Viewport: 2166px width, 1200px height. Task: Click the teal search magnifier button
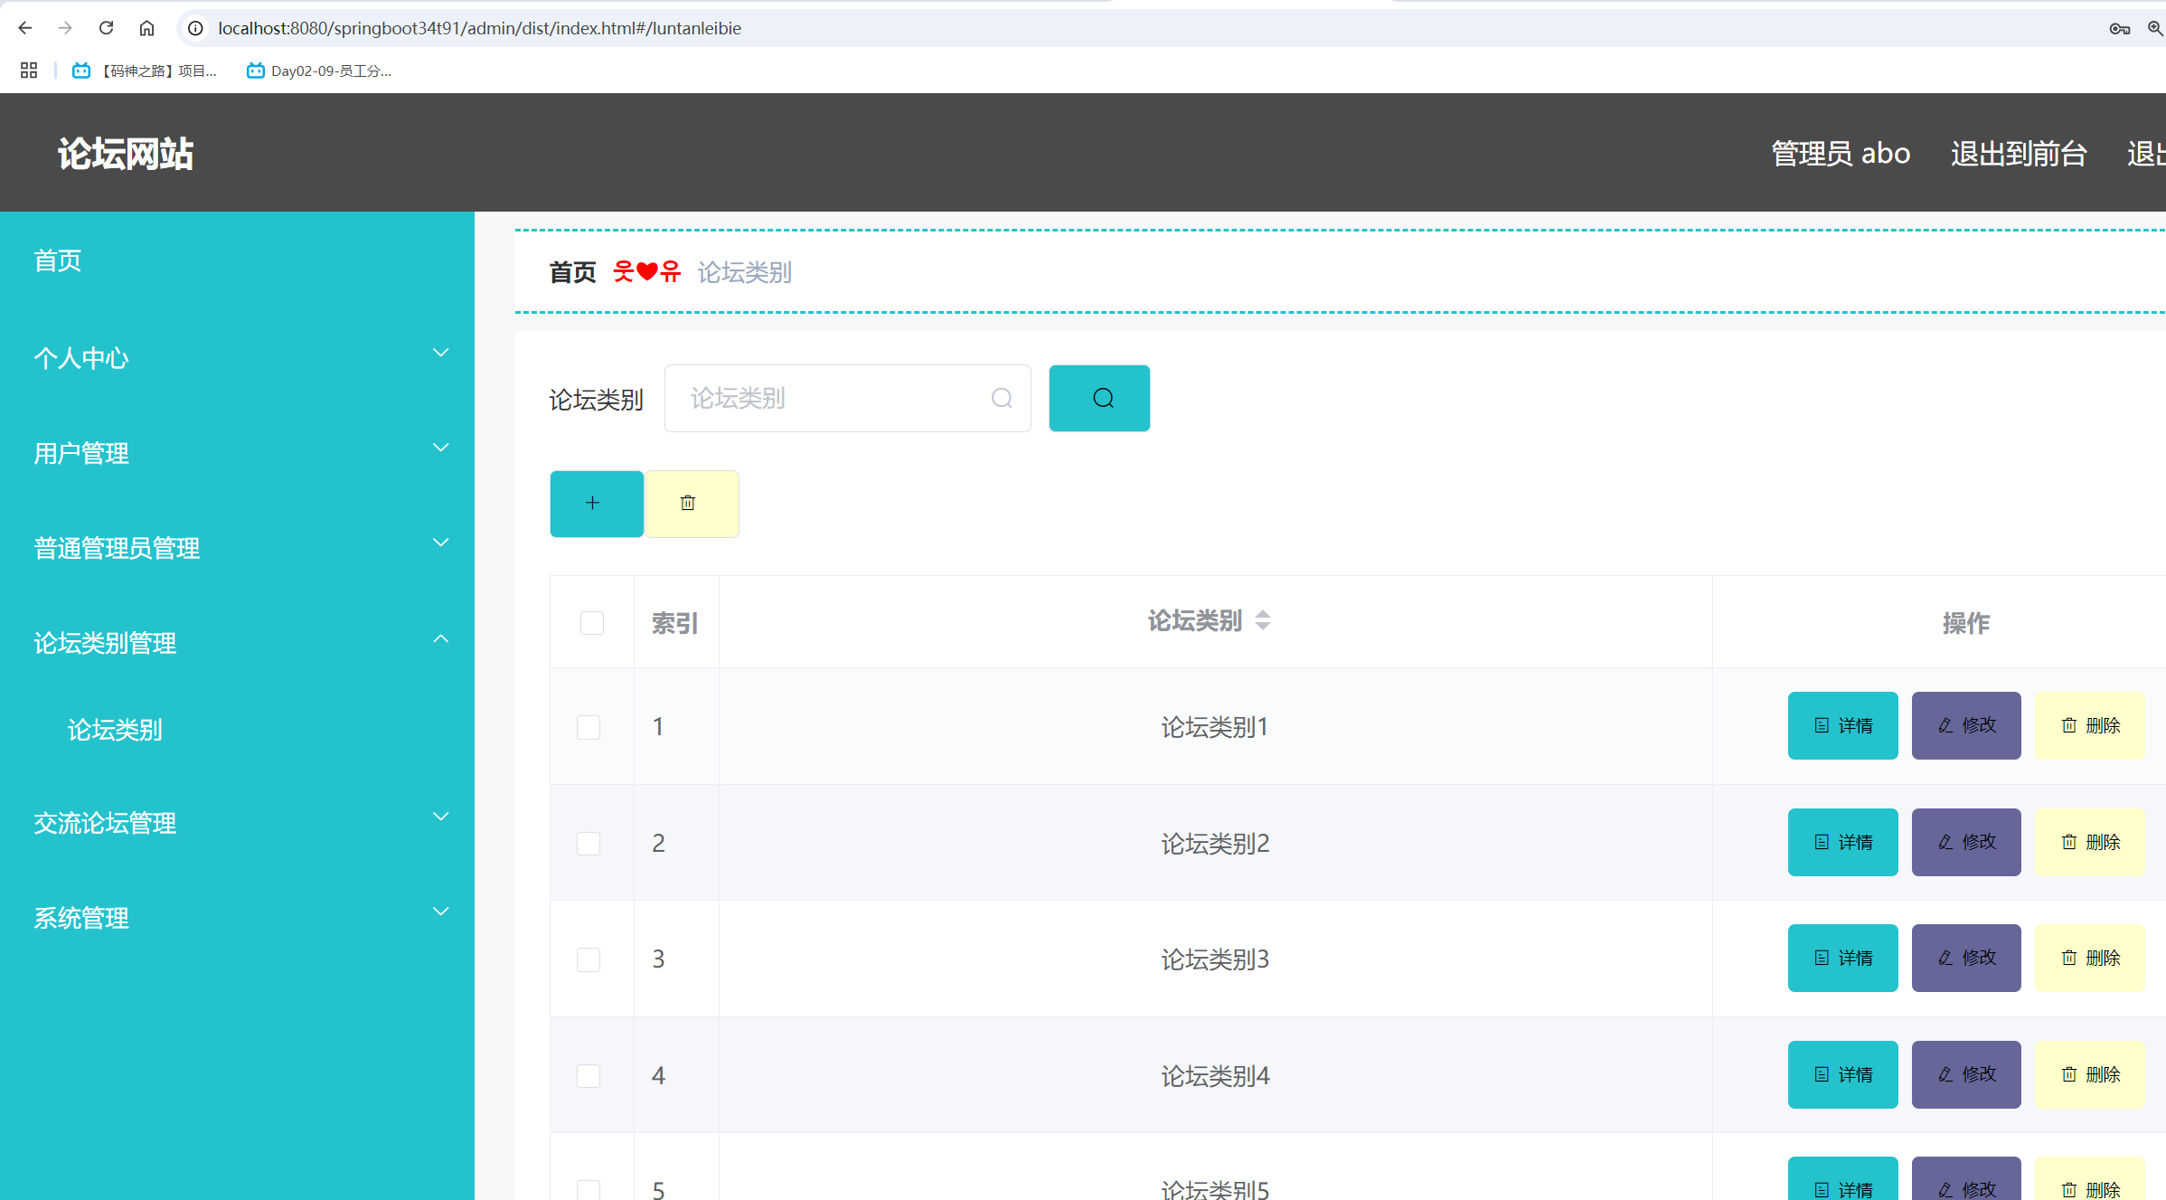1099,398
